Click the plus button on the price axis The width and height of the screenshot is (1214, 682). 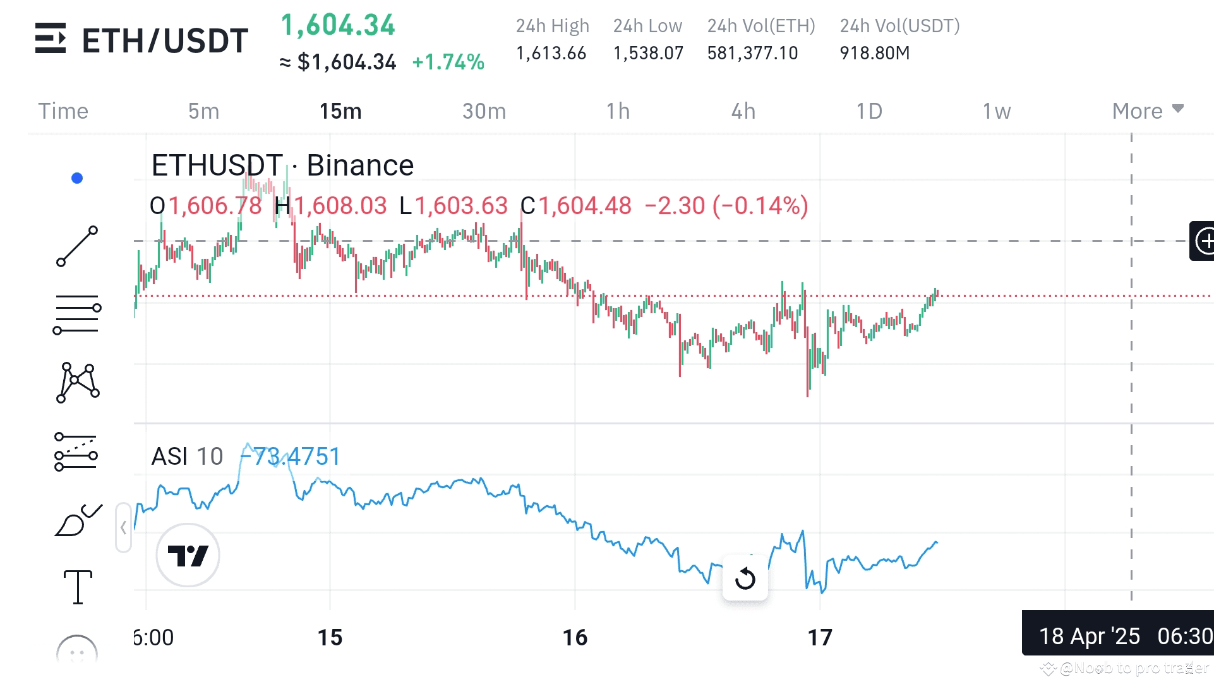(1205, 241)
